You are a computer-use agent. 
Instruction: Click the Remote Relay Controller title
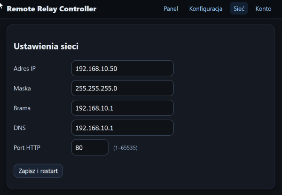tap(51, 9)
